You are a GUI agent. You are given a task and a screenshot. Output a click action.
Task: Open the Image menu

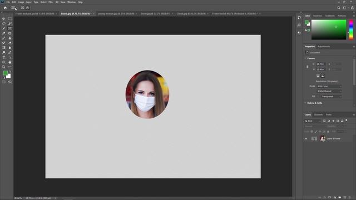(21, 2)
